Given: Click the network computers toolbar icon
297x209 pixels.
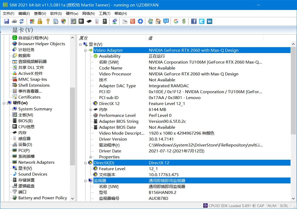Looking at the screenshot, I should [x=114, y=21].
